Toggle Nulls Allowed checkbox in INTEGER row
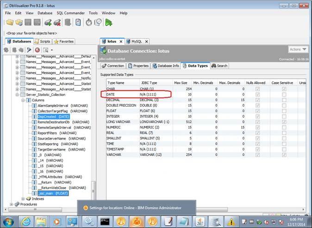The height and width of the screenshot is (228, 312). point(257,116)
